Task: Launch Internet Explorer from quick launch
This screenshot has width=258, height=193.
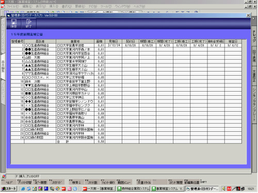Action: (x=23, y=189)
